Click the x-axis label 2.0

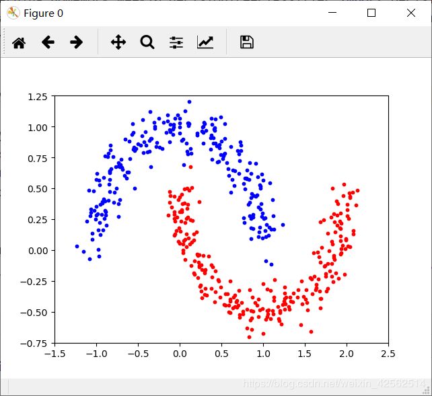[347, 354]
